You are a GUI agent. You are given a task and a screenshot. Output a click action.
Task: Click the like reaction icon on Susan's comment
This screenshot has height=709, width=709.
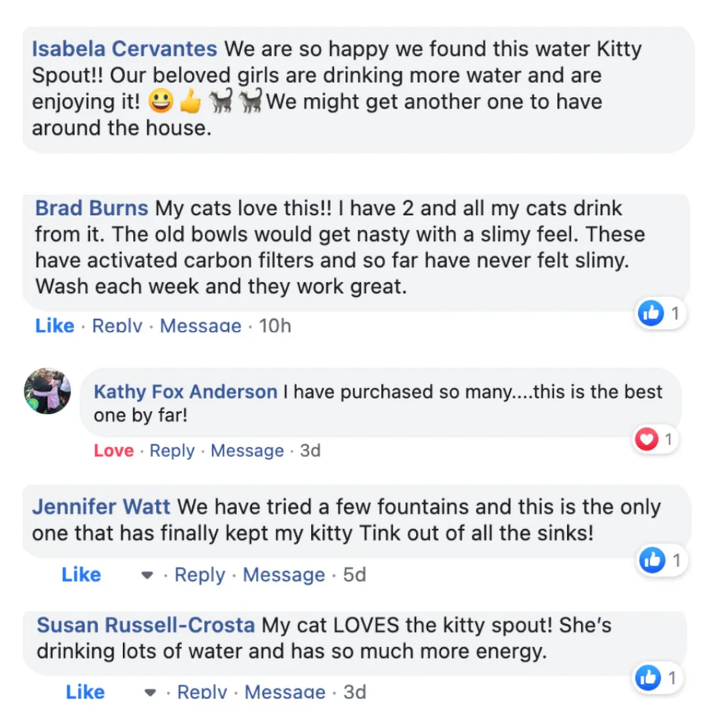coord(649,677)
